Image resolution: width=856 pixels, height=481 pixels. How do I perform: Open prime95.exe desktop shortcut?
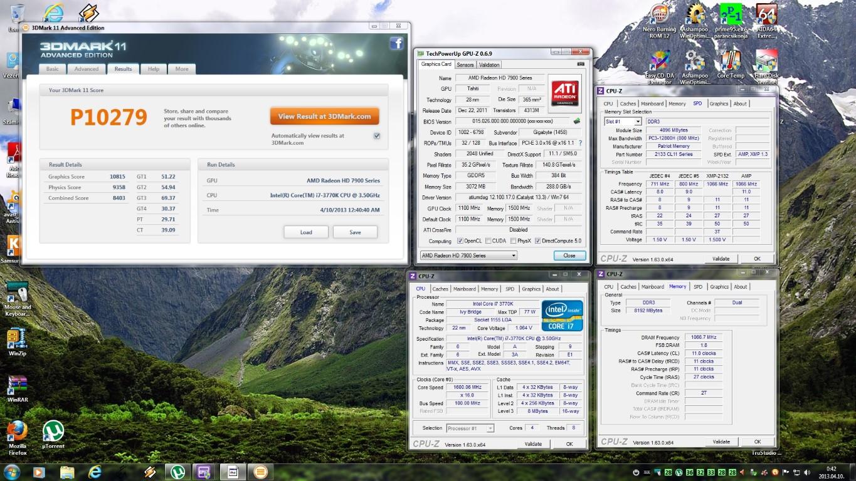(x=731, y=21)
